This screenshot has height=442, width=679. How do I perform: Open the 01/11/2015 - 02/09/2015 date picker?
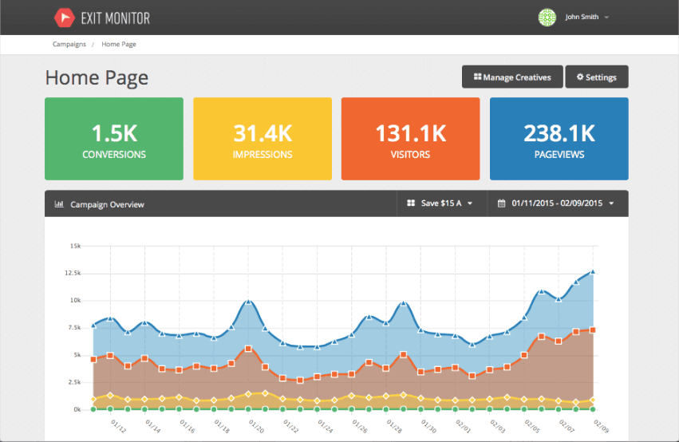coord(556,203)
